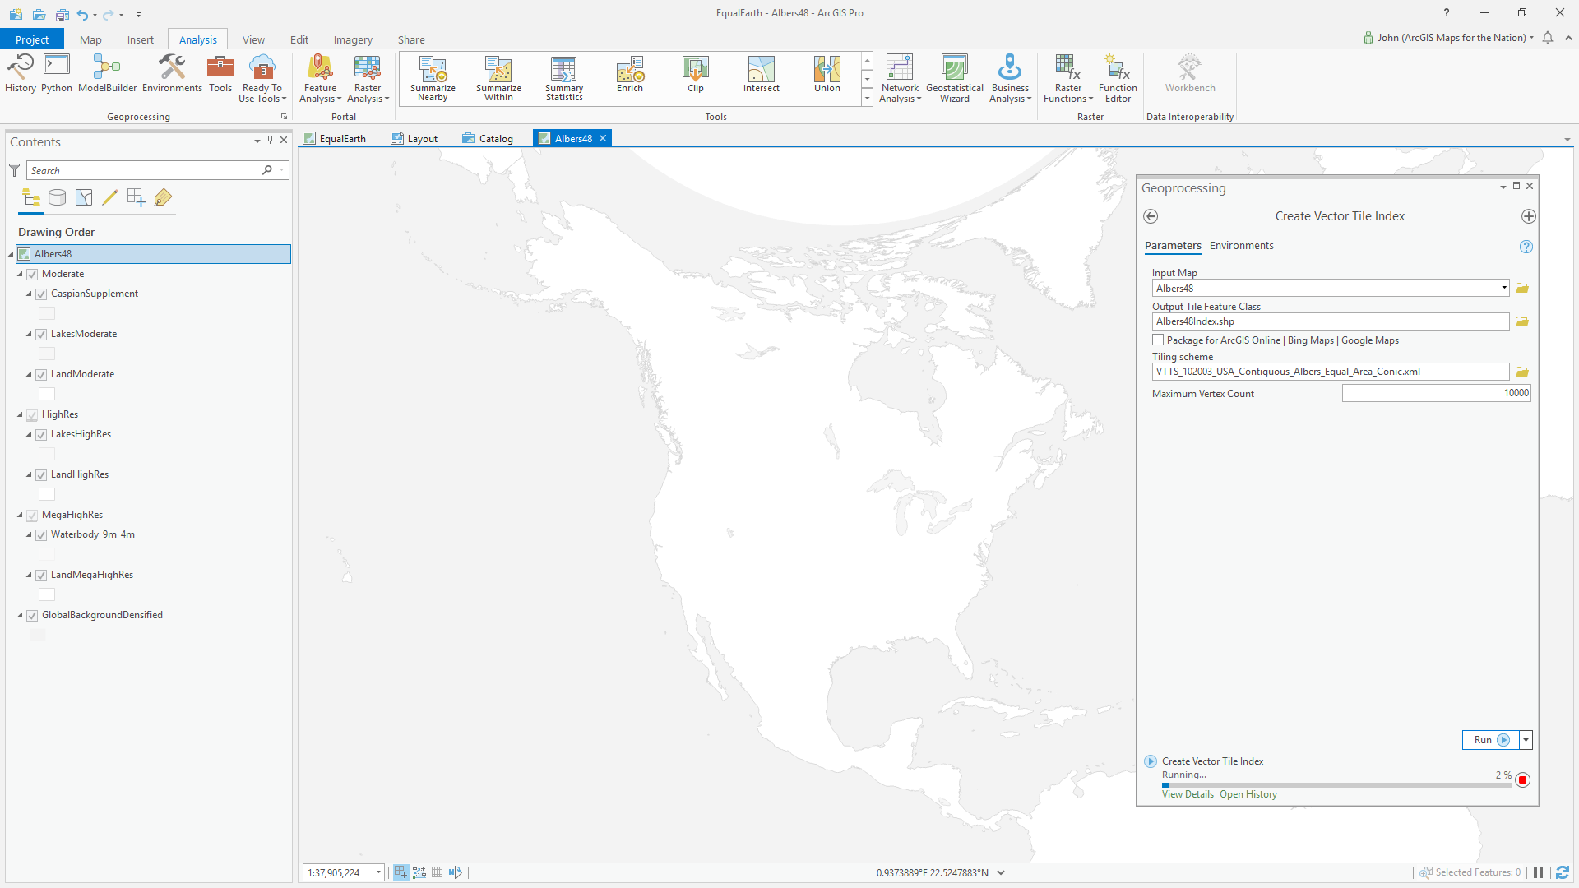This screenshot has width=1579, height=888.
Task: Toggle LakesModerate layer visibility
Action: tap(41, 335)
